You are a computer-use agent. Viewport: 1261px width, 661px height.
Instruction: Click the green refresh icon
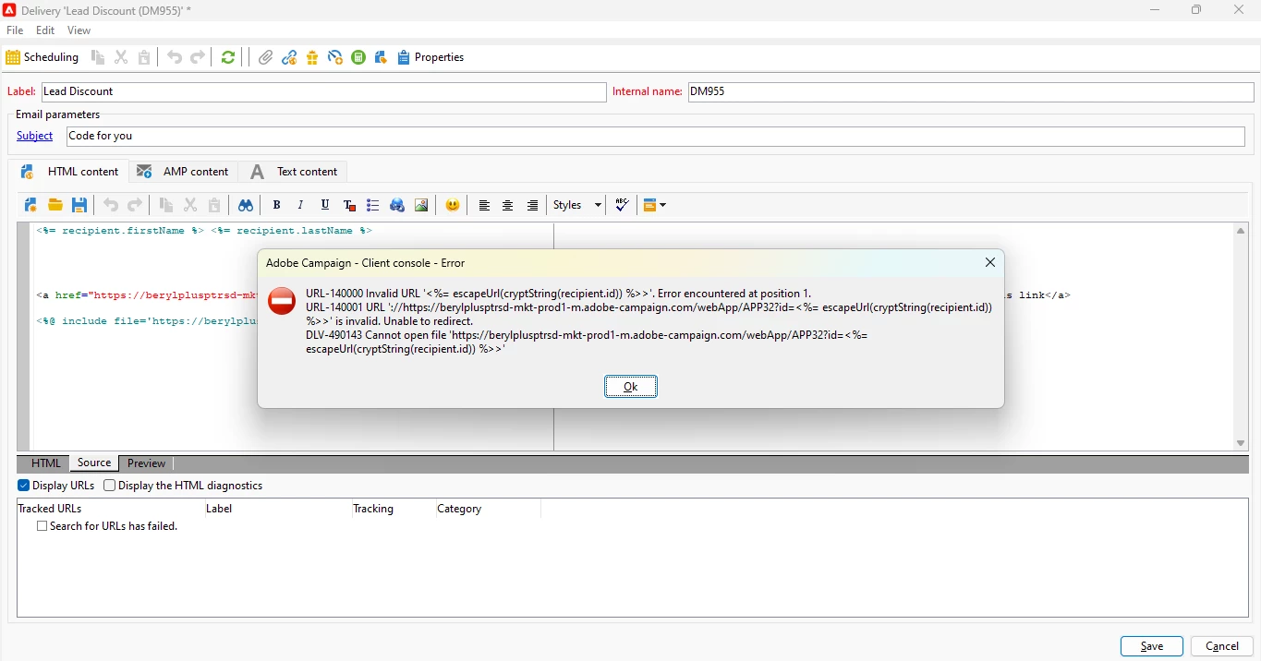[x=228, y=57]
